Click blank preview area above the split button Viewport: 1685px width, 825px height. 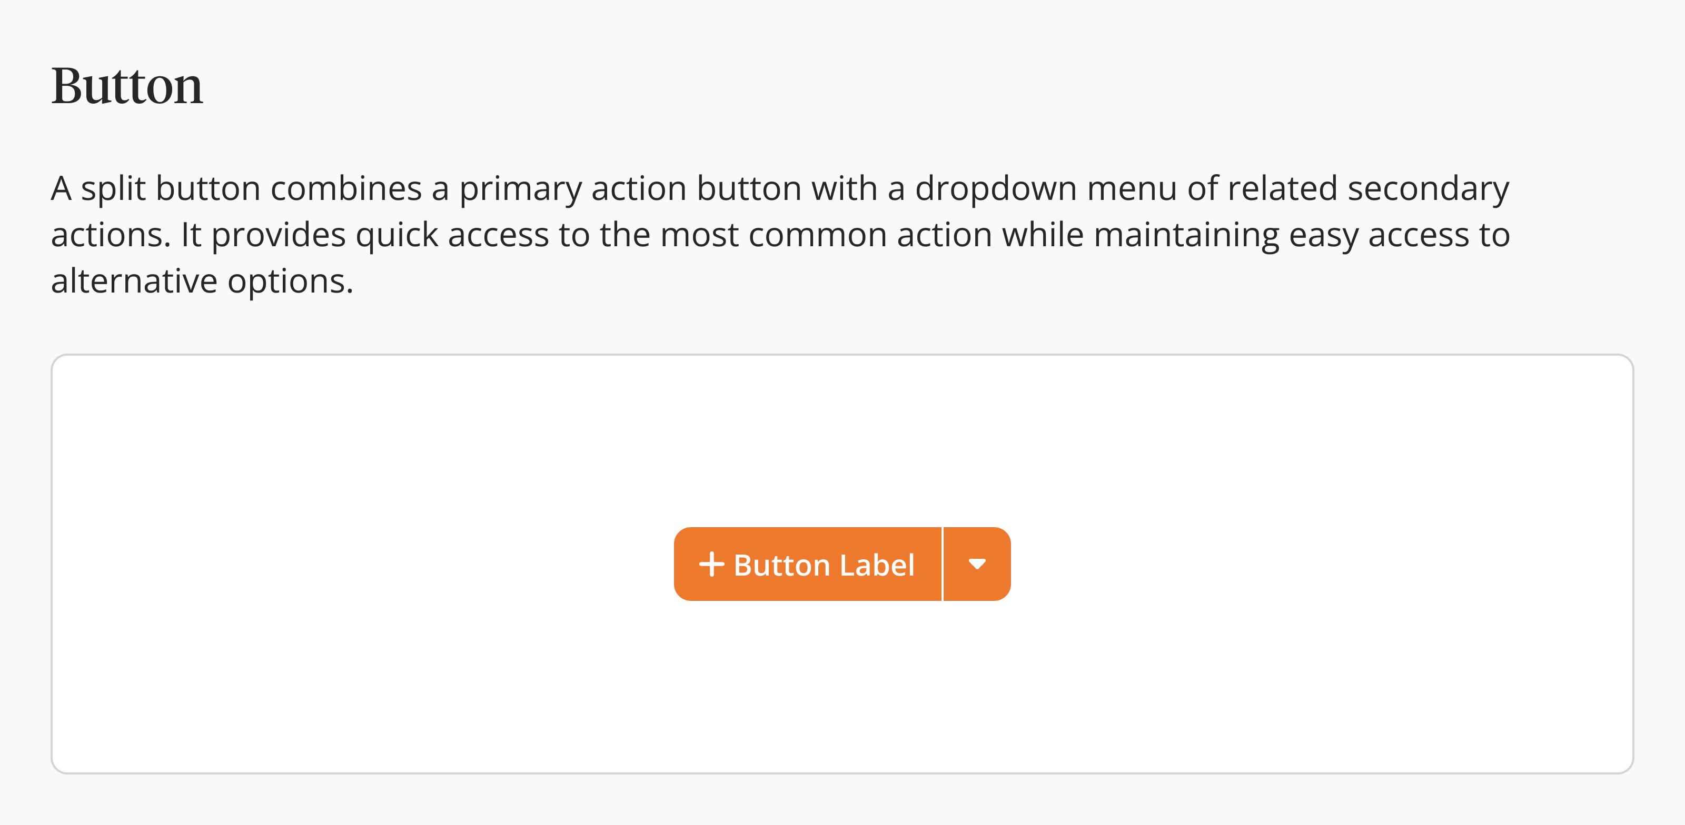click(x=843, y=438)
